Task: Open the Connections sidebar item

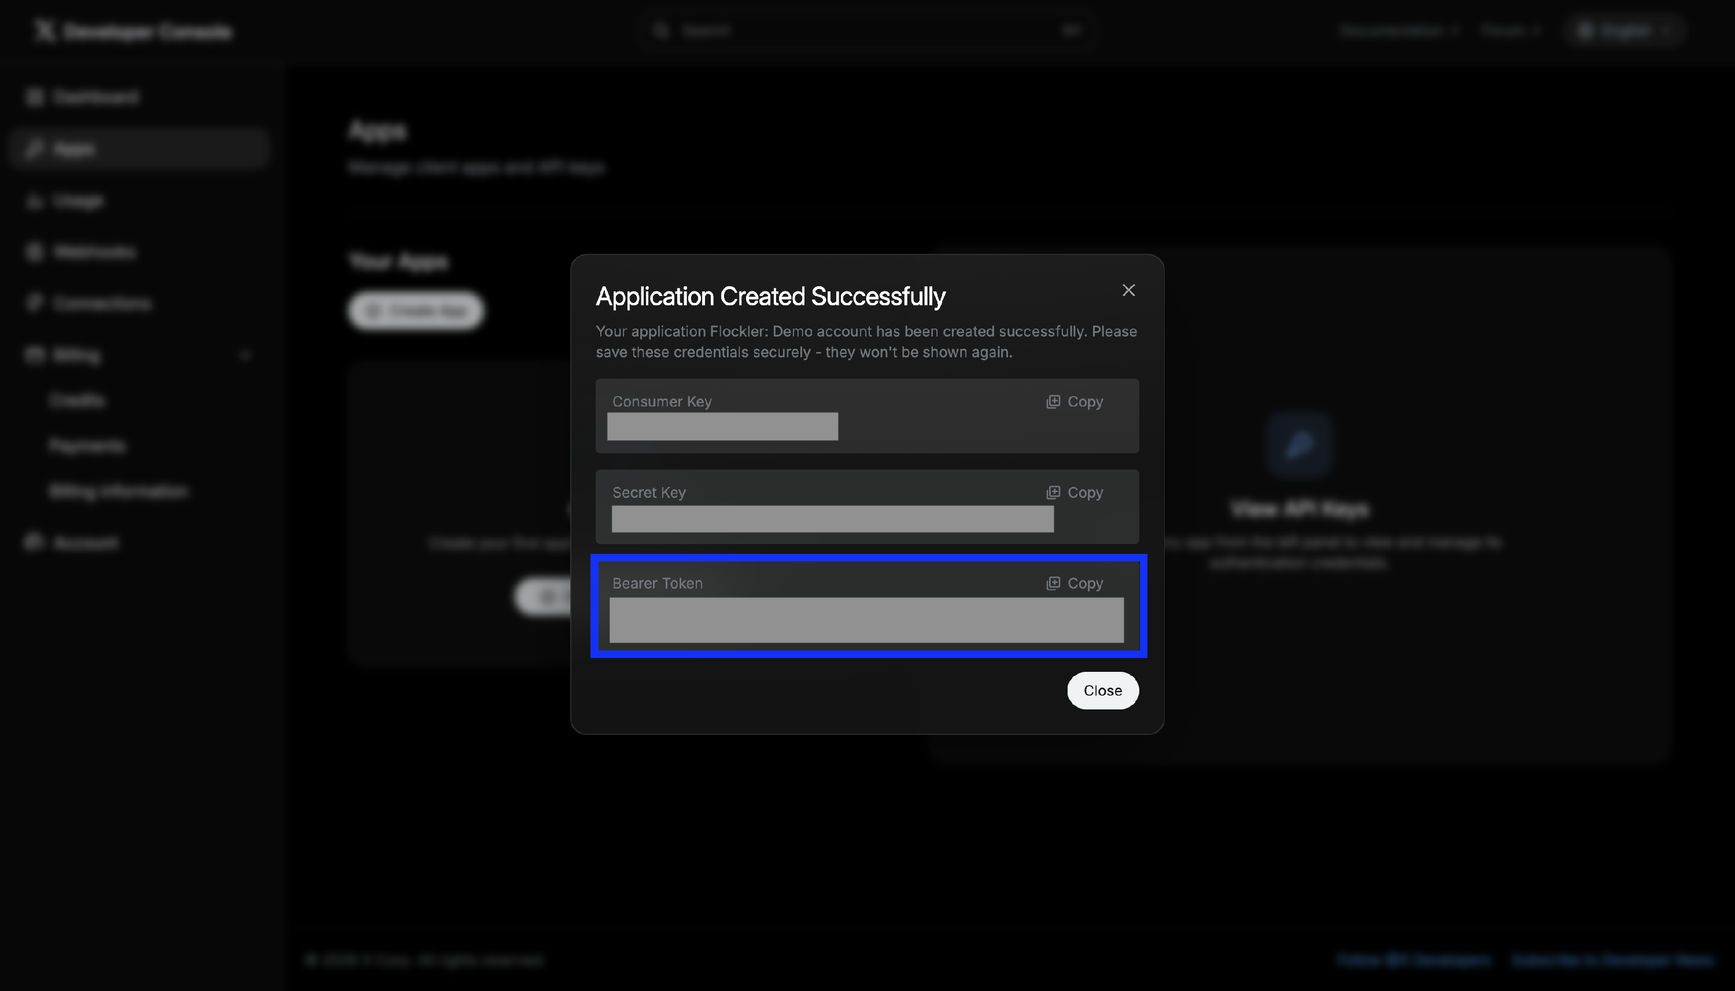Action: (x=102, y=303)
